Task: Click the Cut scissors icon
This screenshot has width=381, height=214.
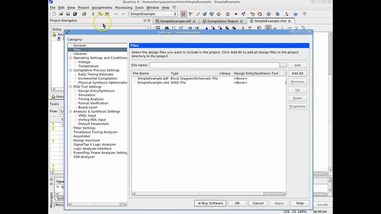Action: tap(93, 14)
